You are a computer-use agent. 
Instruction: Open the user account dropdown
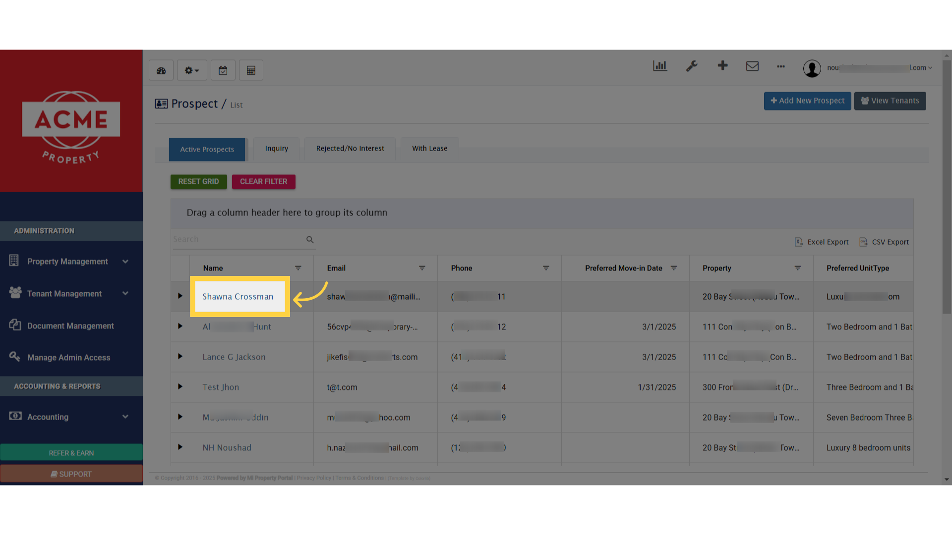point(873,67)
